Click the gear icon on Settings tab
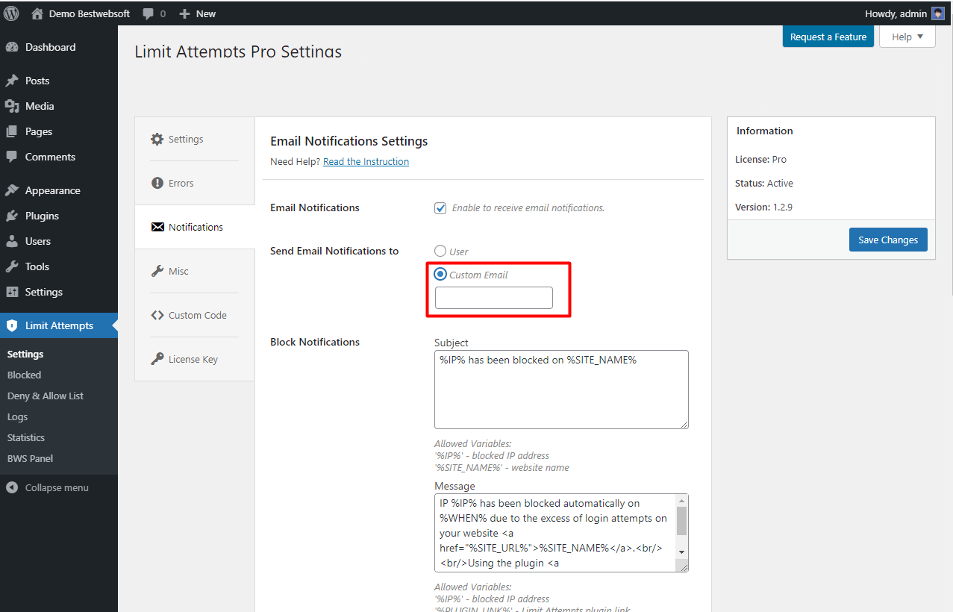953x612 pixels. click(x=157, y=139)
